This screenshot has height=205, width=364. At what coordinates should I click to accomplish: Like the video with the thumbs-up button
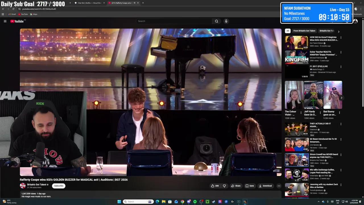point(215,186)
